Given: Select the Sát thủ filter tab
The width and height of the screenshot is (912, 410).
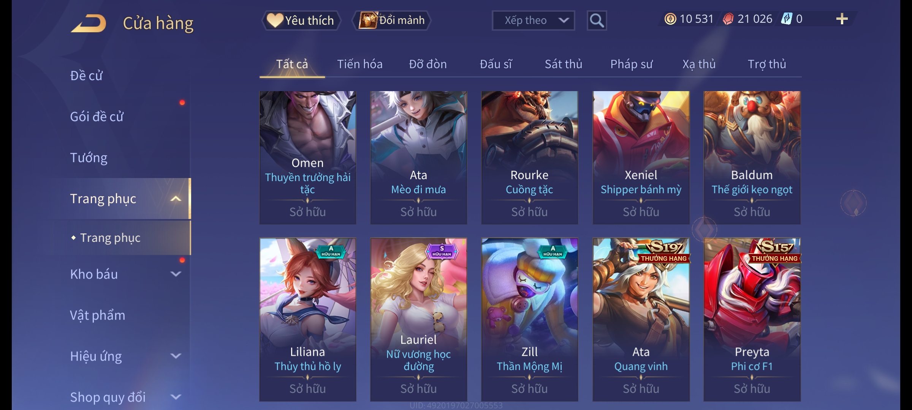Looking at the screenshot, I should point(564,64).
